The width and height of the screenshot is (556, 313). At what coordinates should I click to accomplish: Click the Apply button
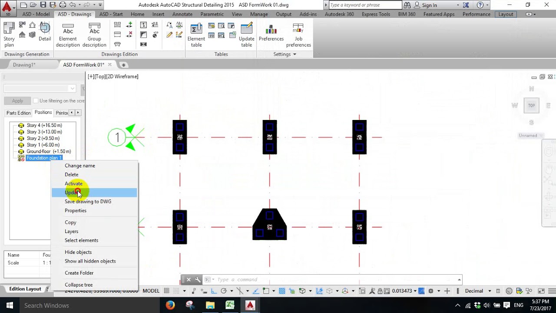tap(18, 101)
